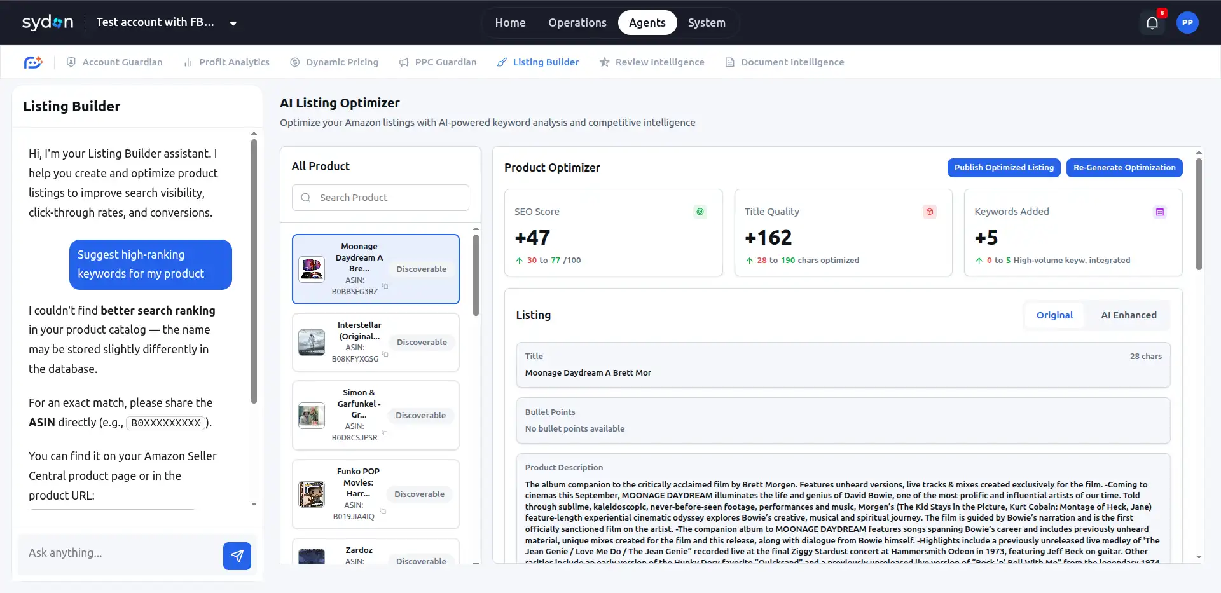Click Product Optimizer scroll-down arrow
The image size is (1221, 593).
pos(1199,557)
